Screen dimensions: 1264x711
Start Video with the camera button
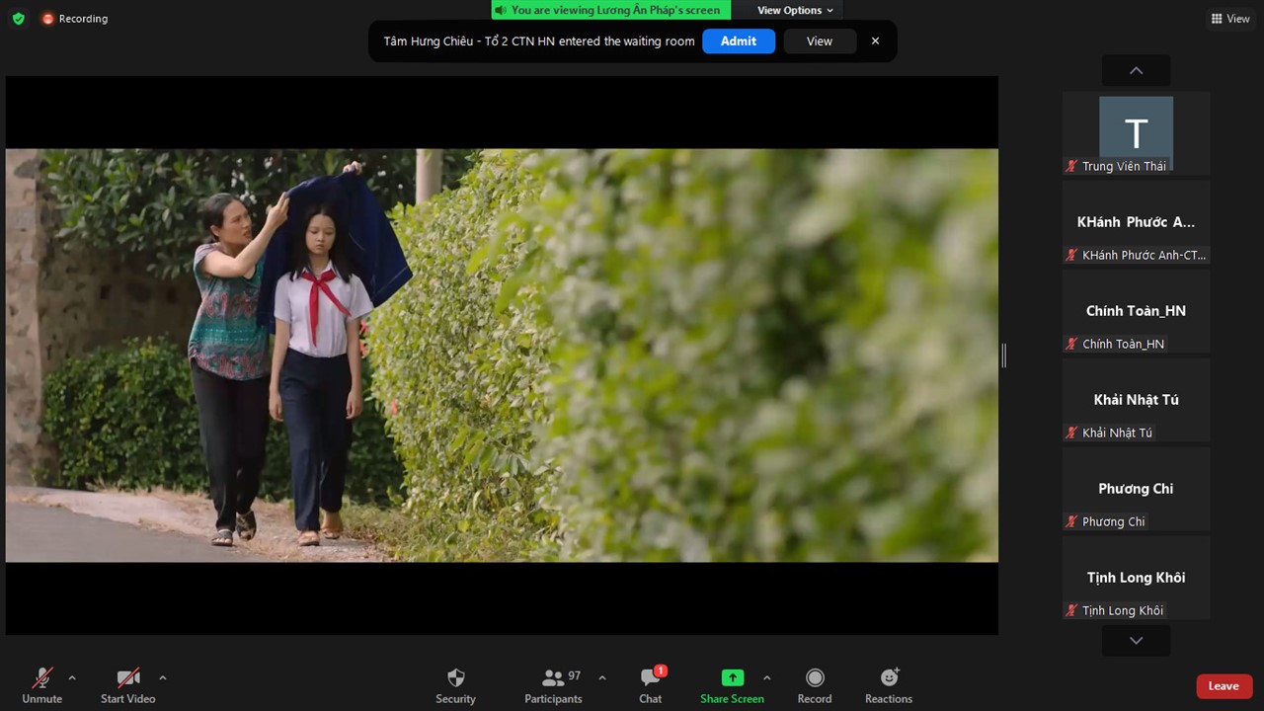128,684
